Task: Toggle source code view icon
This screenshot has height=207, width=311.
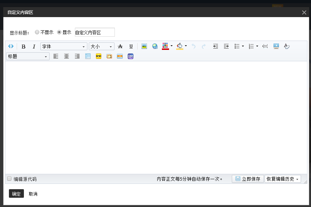Action: 11,46
